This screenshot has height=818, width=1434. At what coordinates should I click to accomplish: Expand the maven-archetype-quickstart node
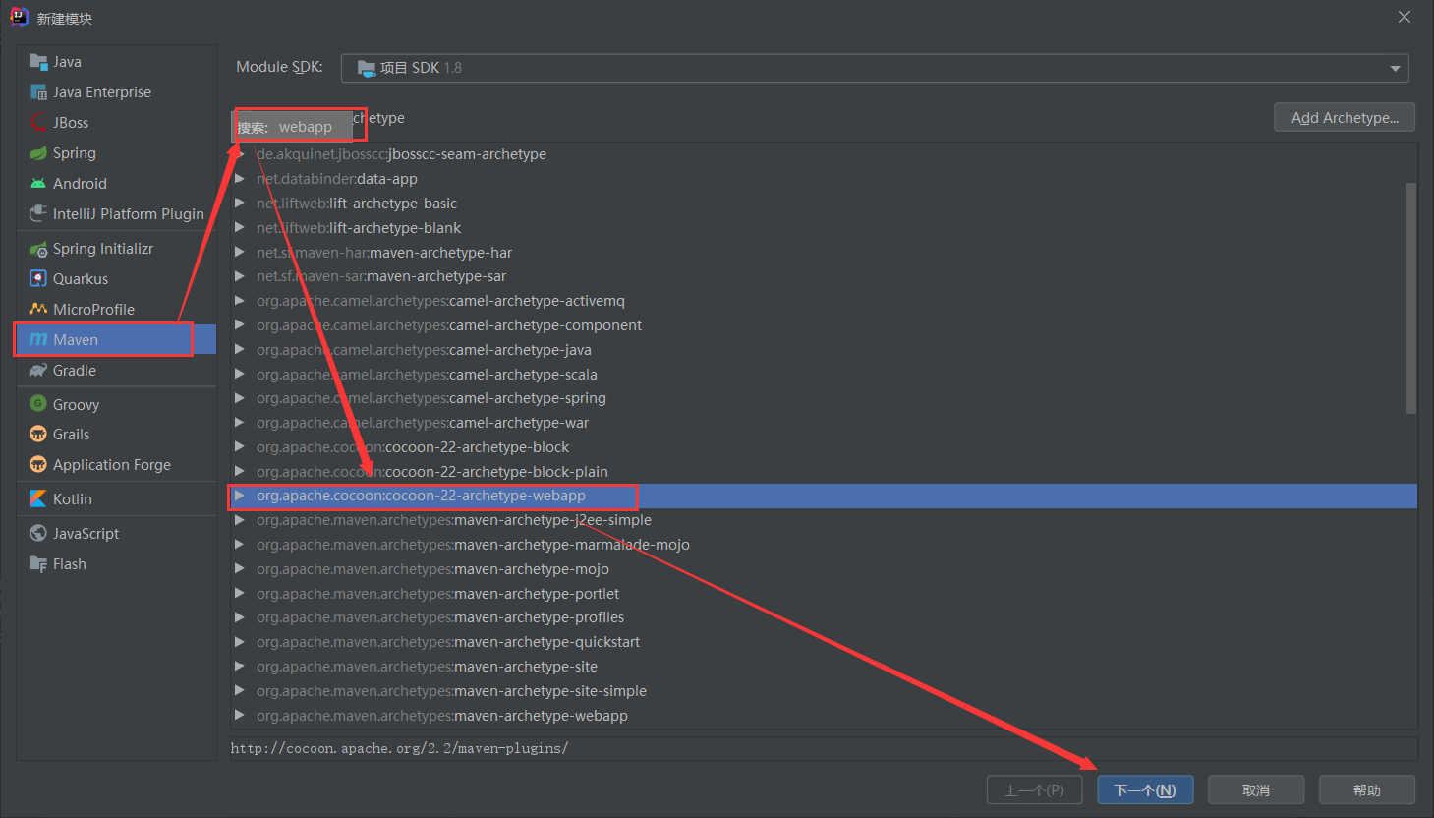(240, 642)
